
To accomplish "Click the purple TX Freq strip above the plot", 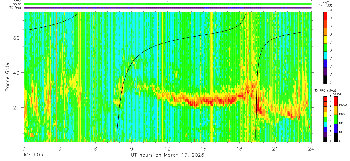I will pyautogui.click(x=168, y=7).
